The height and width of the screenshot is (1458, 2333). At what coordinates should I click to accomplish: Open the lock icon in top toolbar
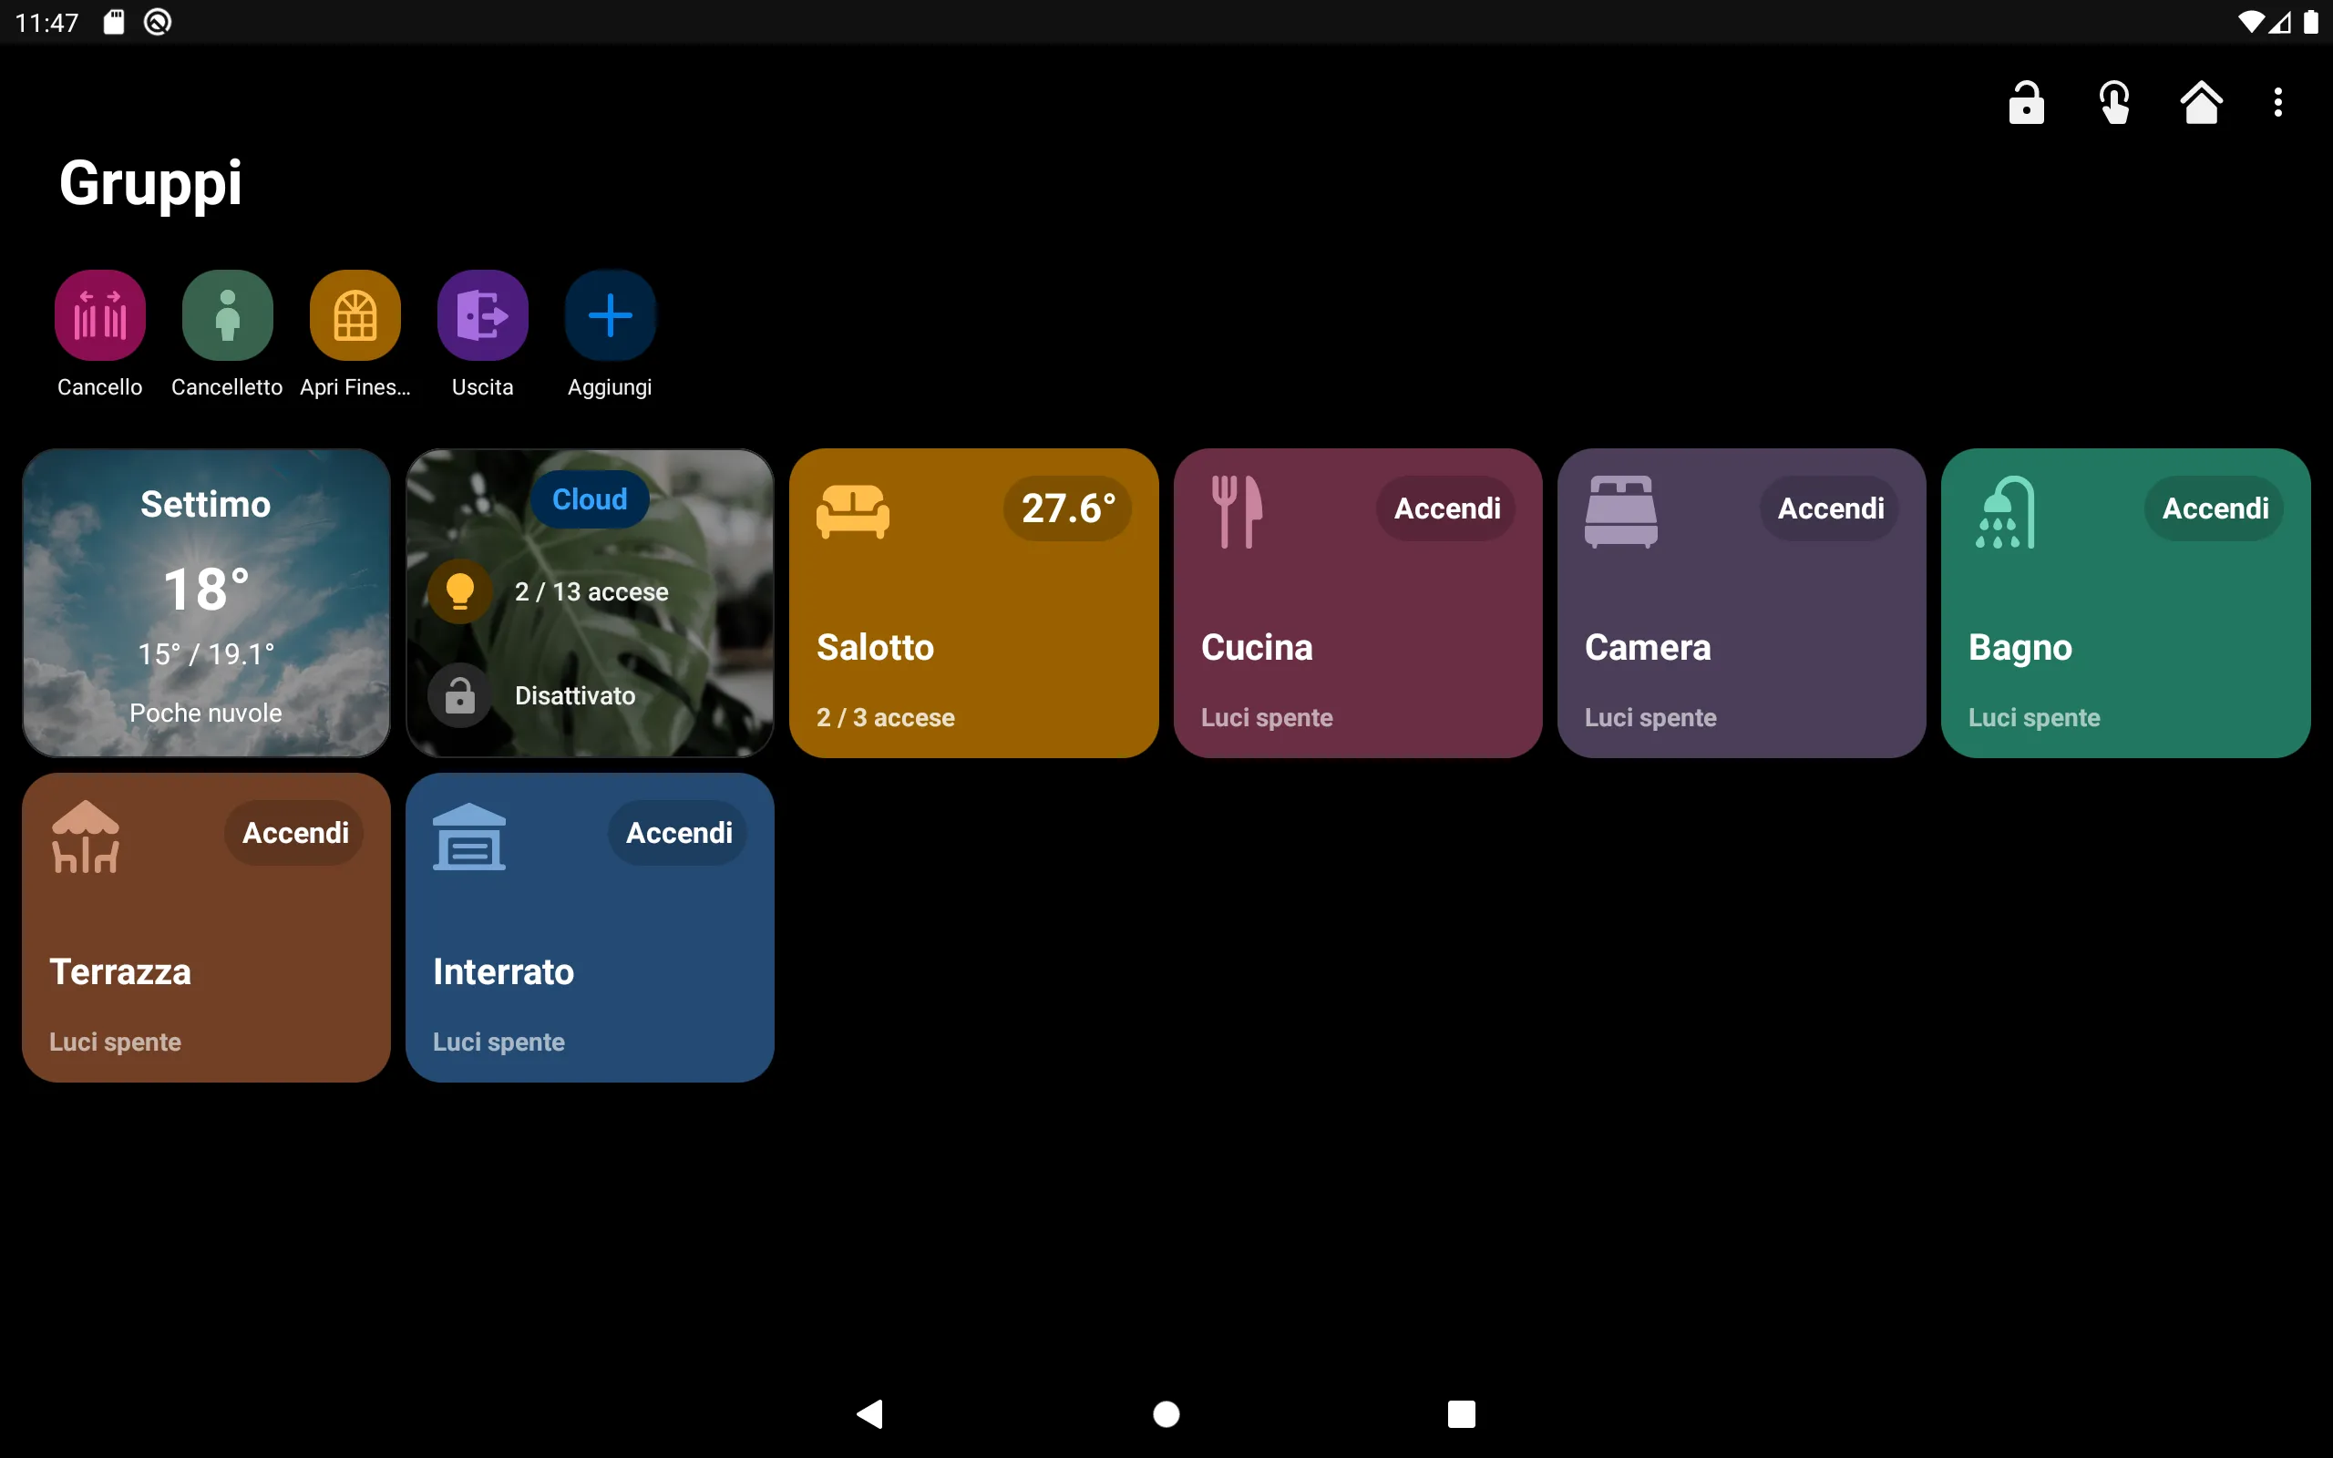click(x=2027, y=103)
